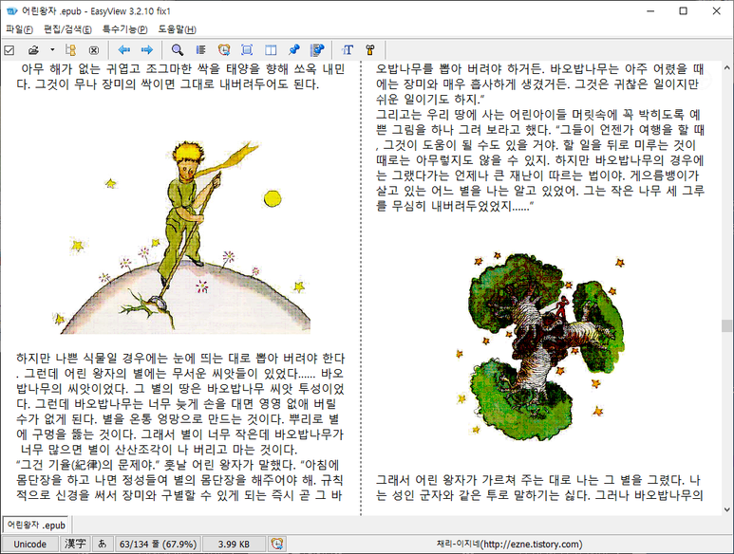
Task: Toggle fullscreen view icon
Action: (x=247, y=49)
